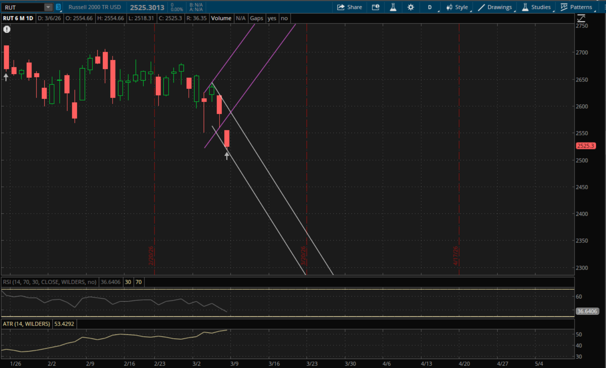The image size is (606, 368).
Task: Open the D timeframe dropdown
Action: 430,7
